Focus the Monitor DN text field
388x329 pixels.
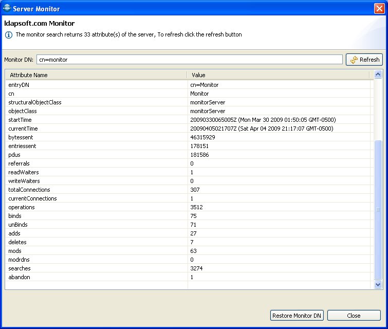tap(189, 60)
